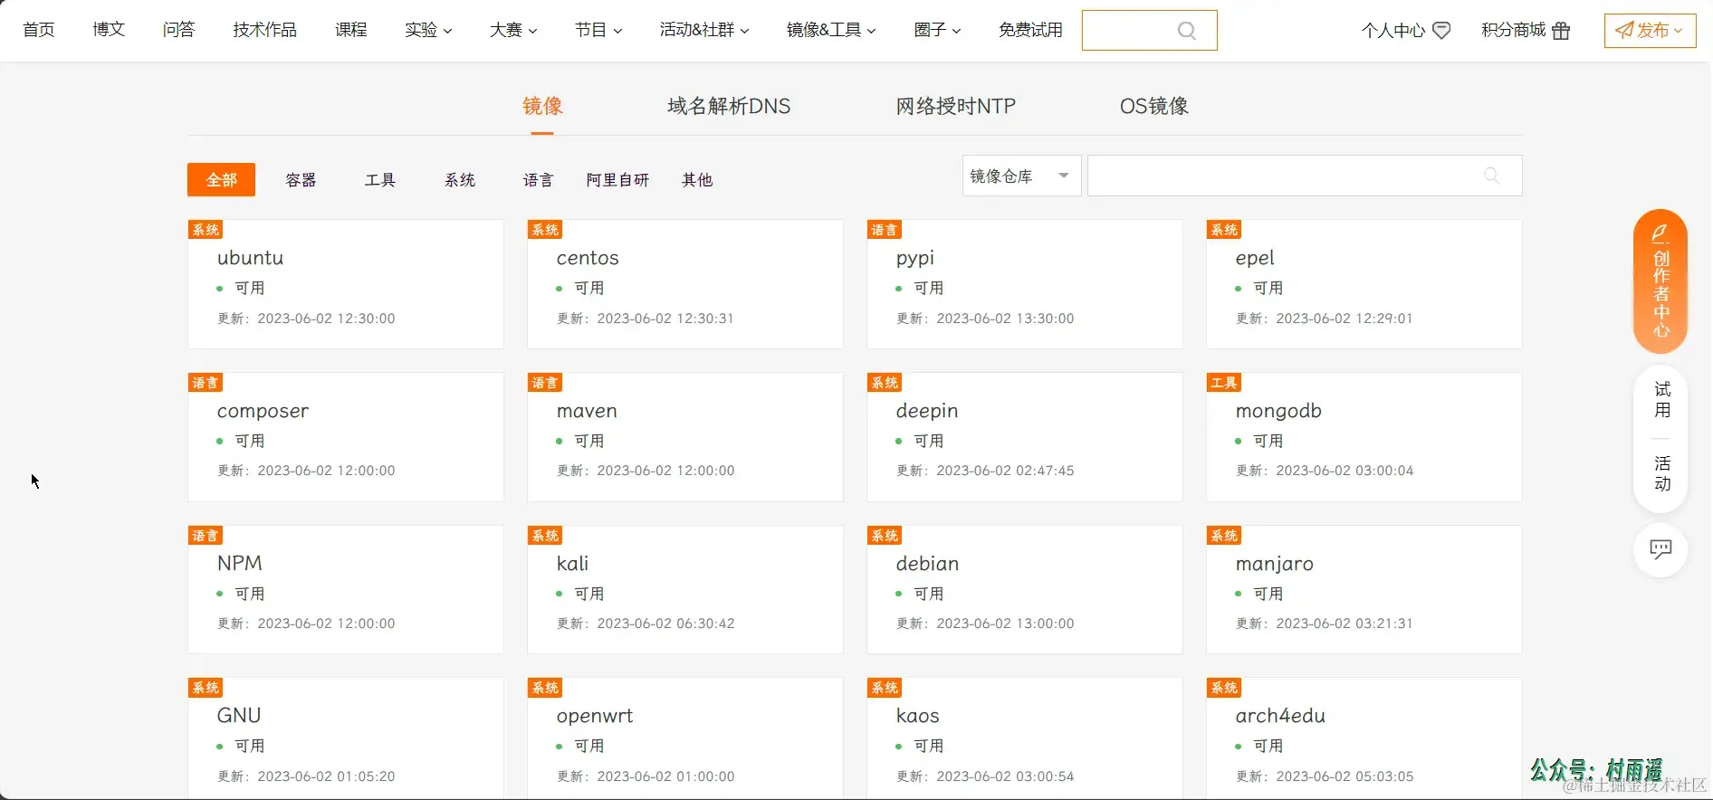This screenshot has height=800, width=1713.
Task: Open the epel mirror card
Action: (1364, 284)
